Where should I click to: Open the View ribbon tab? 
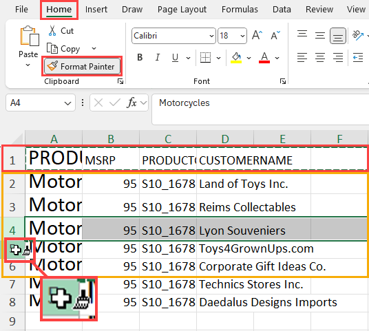356,10
